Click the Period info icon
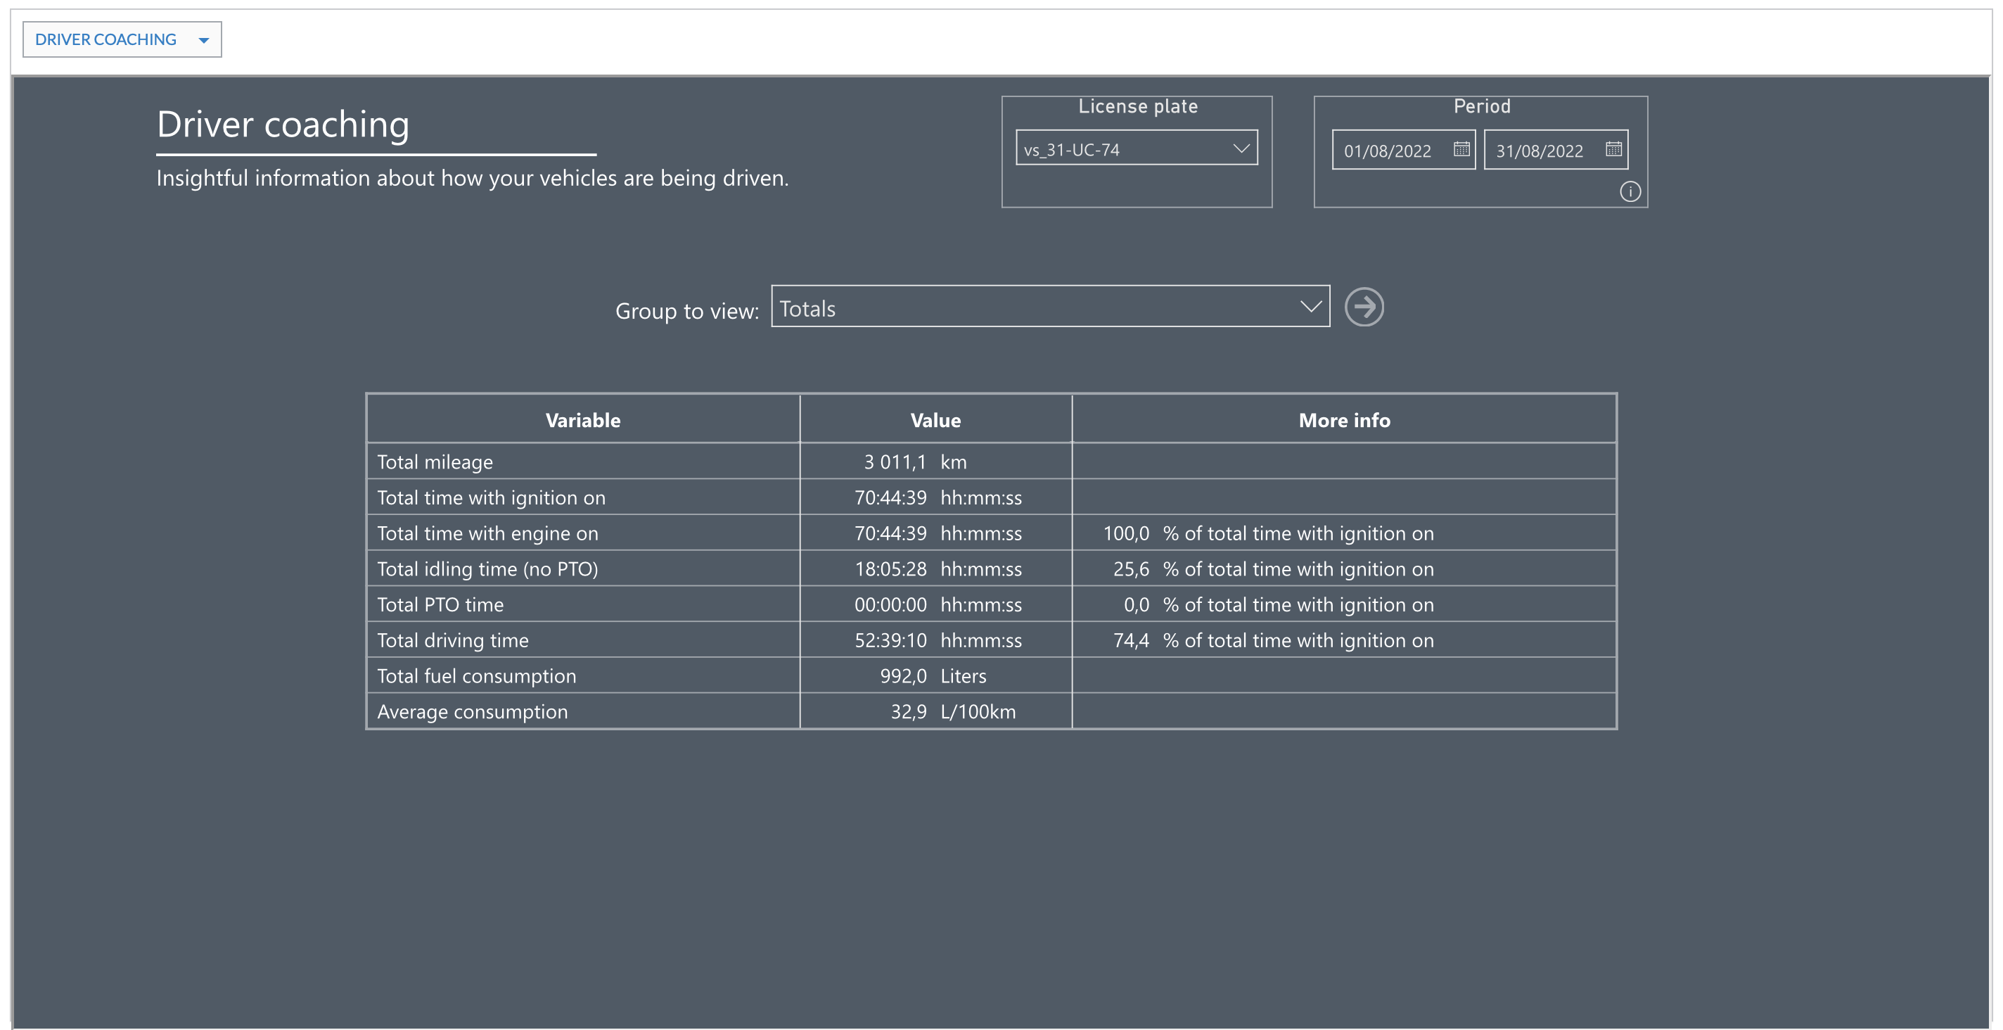The image size is (2003, 1030). click(x=1630, y=191)
